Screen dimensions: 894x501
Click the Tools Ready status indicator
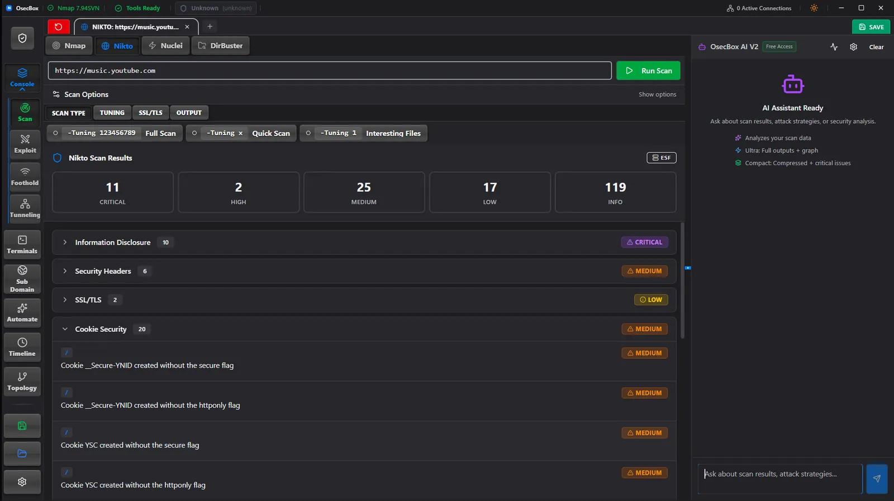click(x=137, y=8)
